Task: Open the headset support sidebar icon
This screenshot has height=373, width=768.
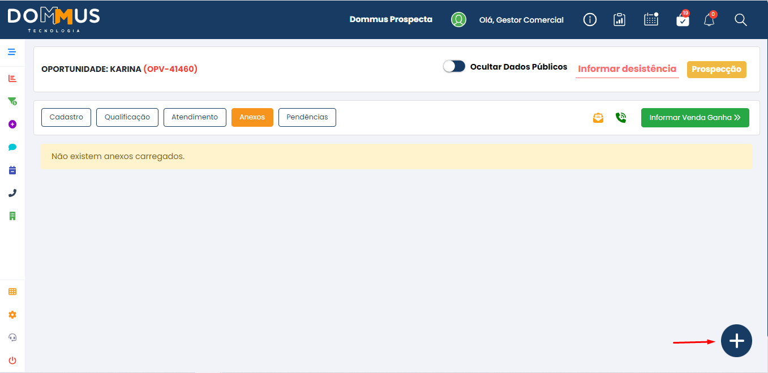Action: tap(12, 337)
